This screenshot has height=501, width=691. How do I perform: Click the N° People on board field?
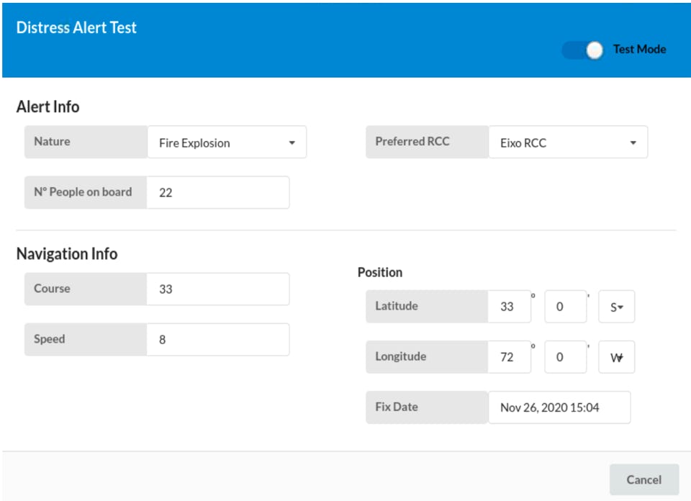tap(217, 192)
